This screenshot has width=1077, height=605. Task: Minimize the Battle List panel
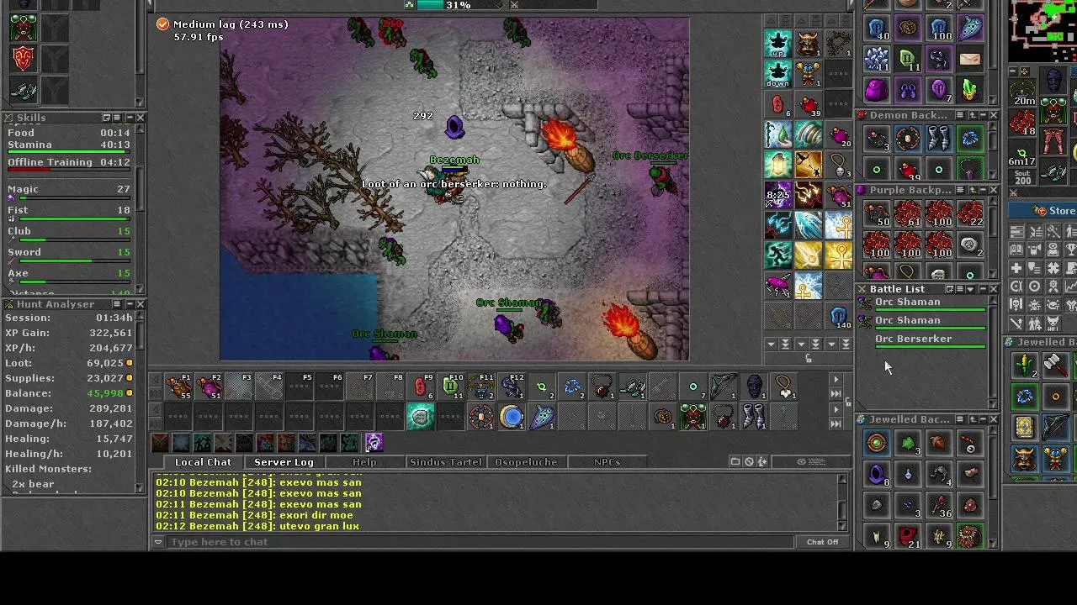pos(982,289)
